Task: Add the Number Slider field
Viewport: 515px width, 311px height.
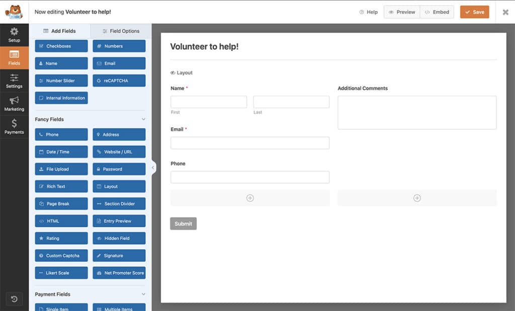Action: click(x=61, y=81)
